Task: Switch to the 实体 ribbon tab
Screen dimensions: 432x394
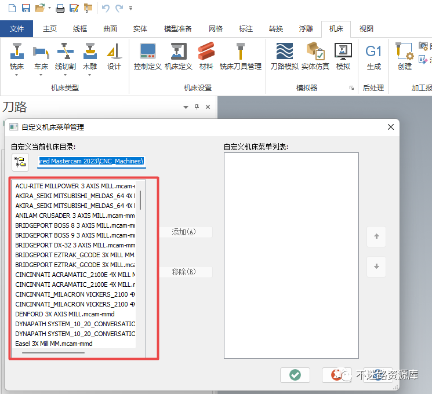Action: [140, 28]
